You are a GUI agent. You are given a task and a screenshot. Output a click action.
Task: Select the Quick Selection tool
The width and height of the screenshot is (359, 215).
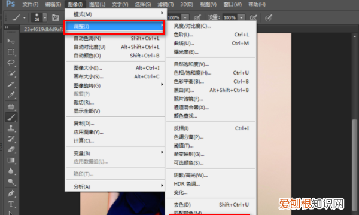11,73
